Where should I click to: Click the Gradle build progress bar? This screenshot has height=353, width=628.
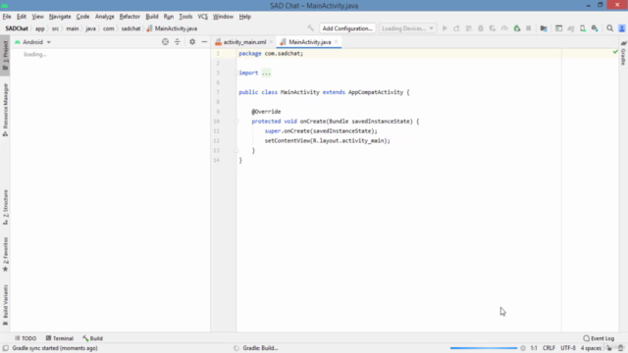(x=484, y=348)
